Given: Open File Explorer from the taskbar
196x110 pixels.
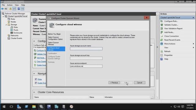Looking at the screenshot, I should [34, 107].
